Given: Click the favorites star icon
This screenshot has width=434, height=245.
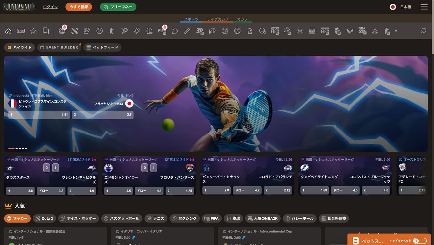Looking at the screenshot, I should (x=33, y=31).
